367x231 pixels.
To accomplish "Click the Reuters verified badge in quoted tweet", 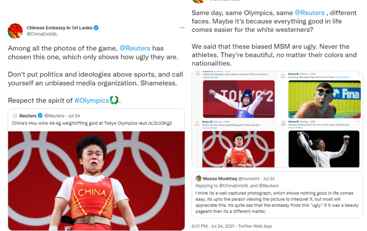I will click(40, 115).
